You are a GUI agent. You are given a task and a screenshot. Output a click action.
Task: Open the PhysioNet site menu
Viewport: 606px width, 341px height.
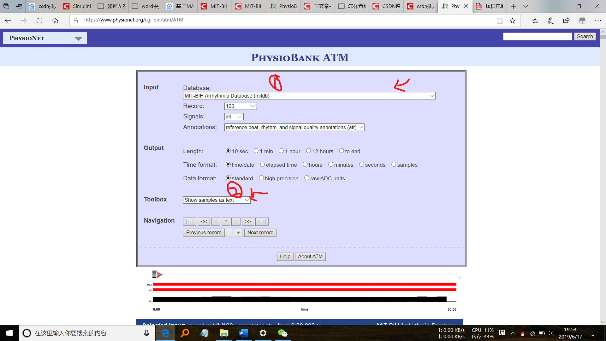pyautogui.click(x=45, y=38)
